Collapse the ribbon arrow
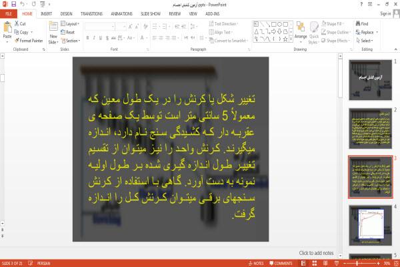 [395, 49]
